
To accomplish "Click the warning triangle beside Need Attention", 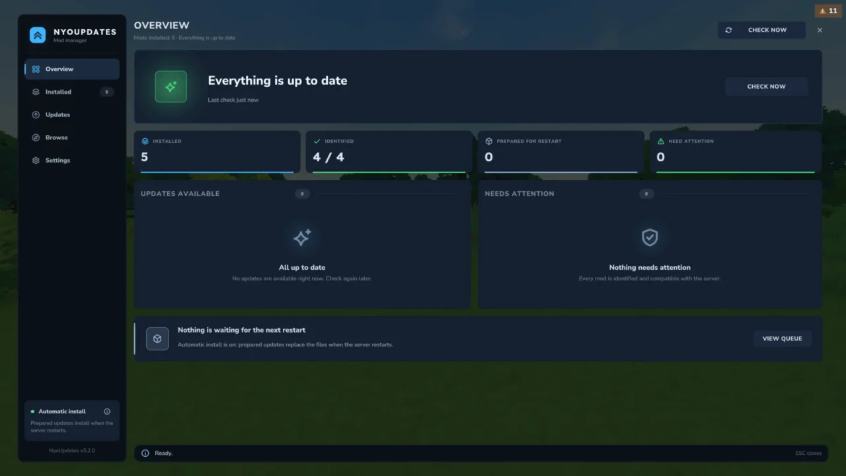I will tap(661, 141).
